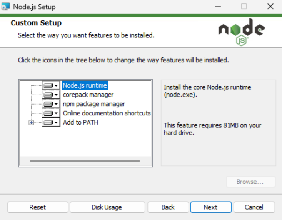Select the Add to PATH feature label
The height and width of the screenshot is (220, 282).
pyautogui.click(x=80, y=123)
